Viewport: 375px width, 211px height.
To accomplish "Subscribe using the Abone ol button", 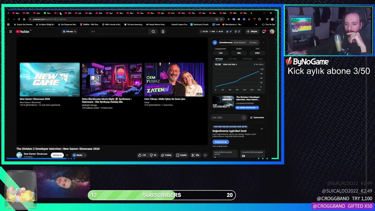I will click(x=57, y=155).
